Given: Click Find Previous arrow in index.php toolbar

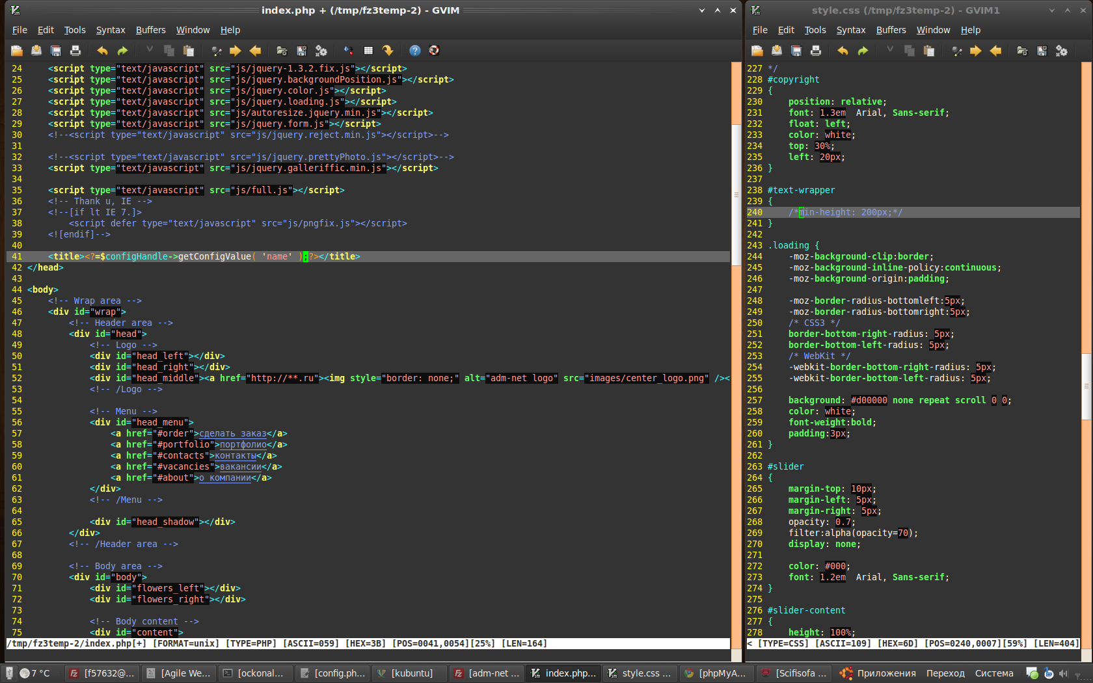Looking at the screenshot, I should pyautogui.click(x=255, y=51).
